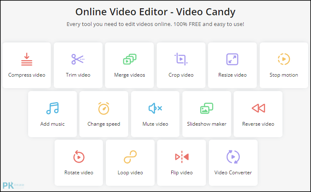The height and width of the screenshot is (192, 311).
Task: Click the blue music note icon
Action: 53,108
